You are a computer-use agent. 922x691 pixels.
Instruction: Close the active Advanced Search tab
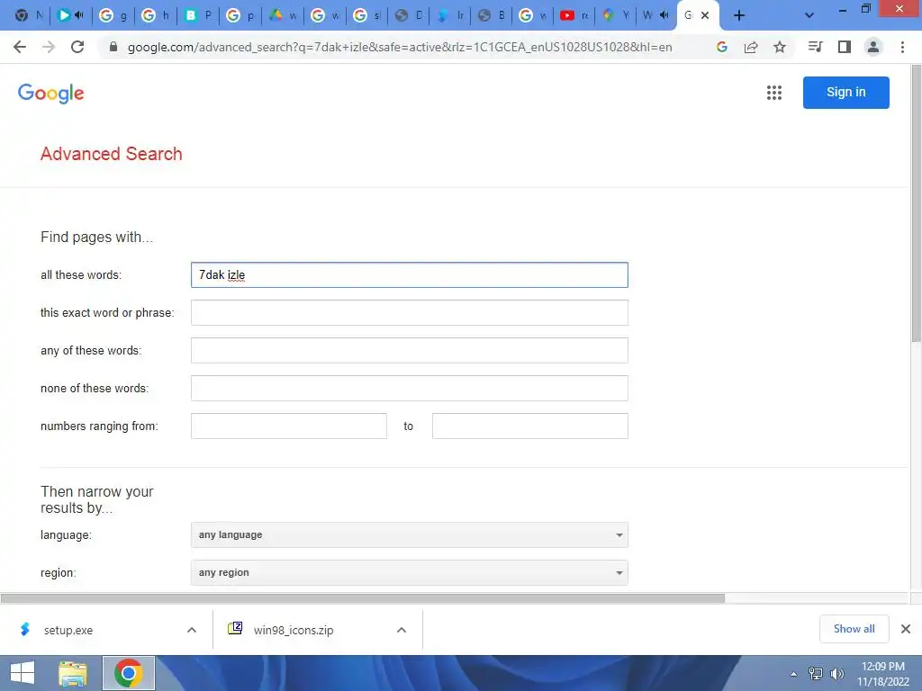pyautogui.click(x=705, y=15)
